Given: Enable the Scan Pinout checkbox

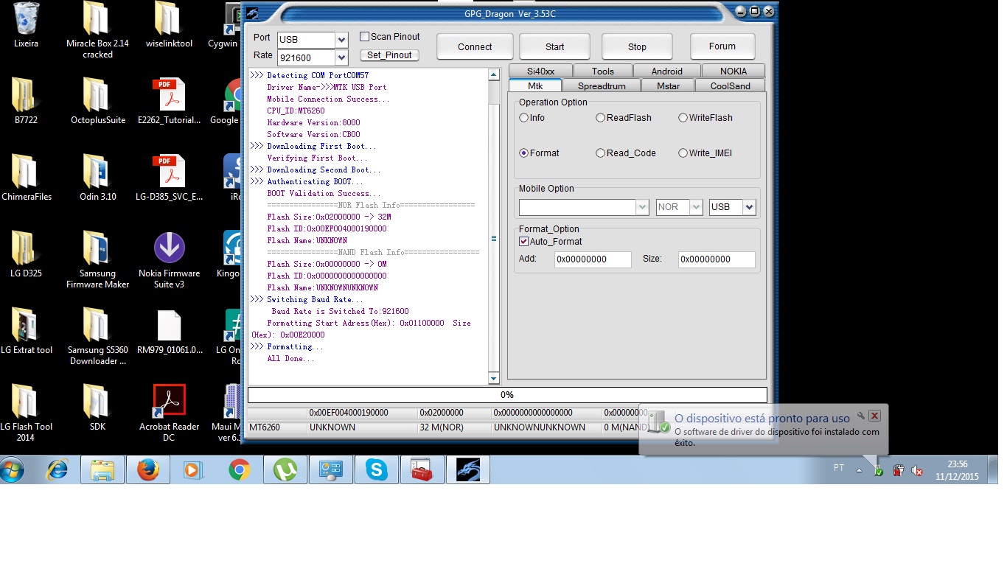Looking at the screenshot, I should [364, 37].
